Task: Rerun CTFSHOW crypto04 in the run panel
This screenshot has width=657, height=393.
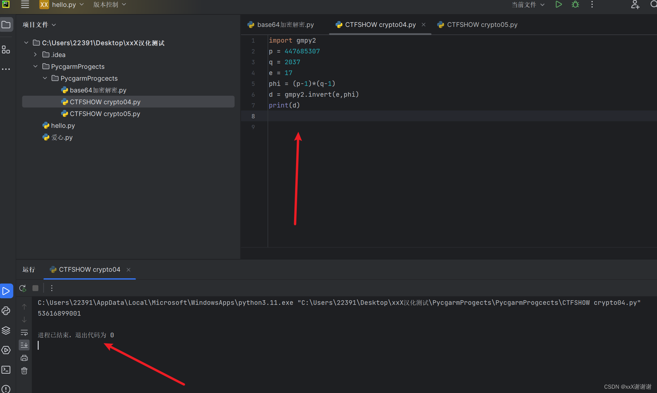Action: [23, 288]
